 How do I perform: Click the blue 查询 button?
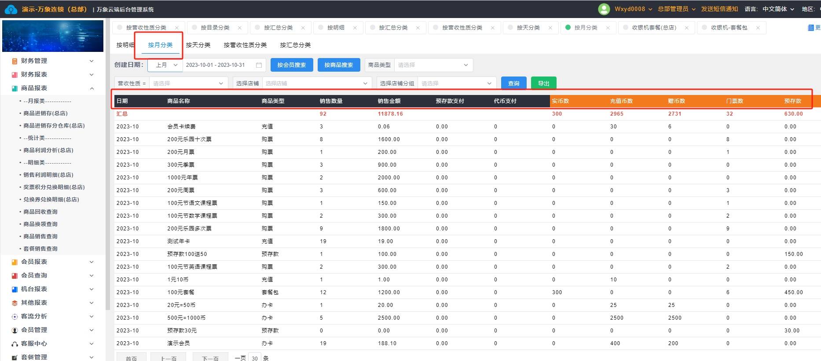(514, 84)
